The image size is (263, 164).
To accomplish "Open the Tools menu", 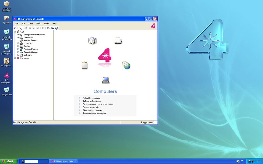I will (38, 24).
